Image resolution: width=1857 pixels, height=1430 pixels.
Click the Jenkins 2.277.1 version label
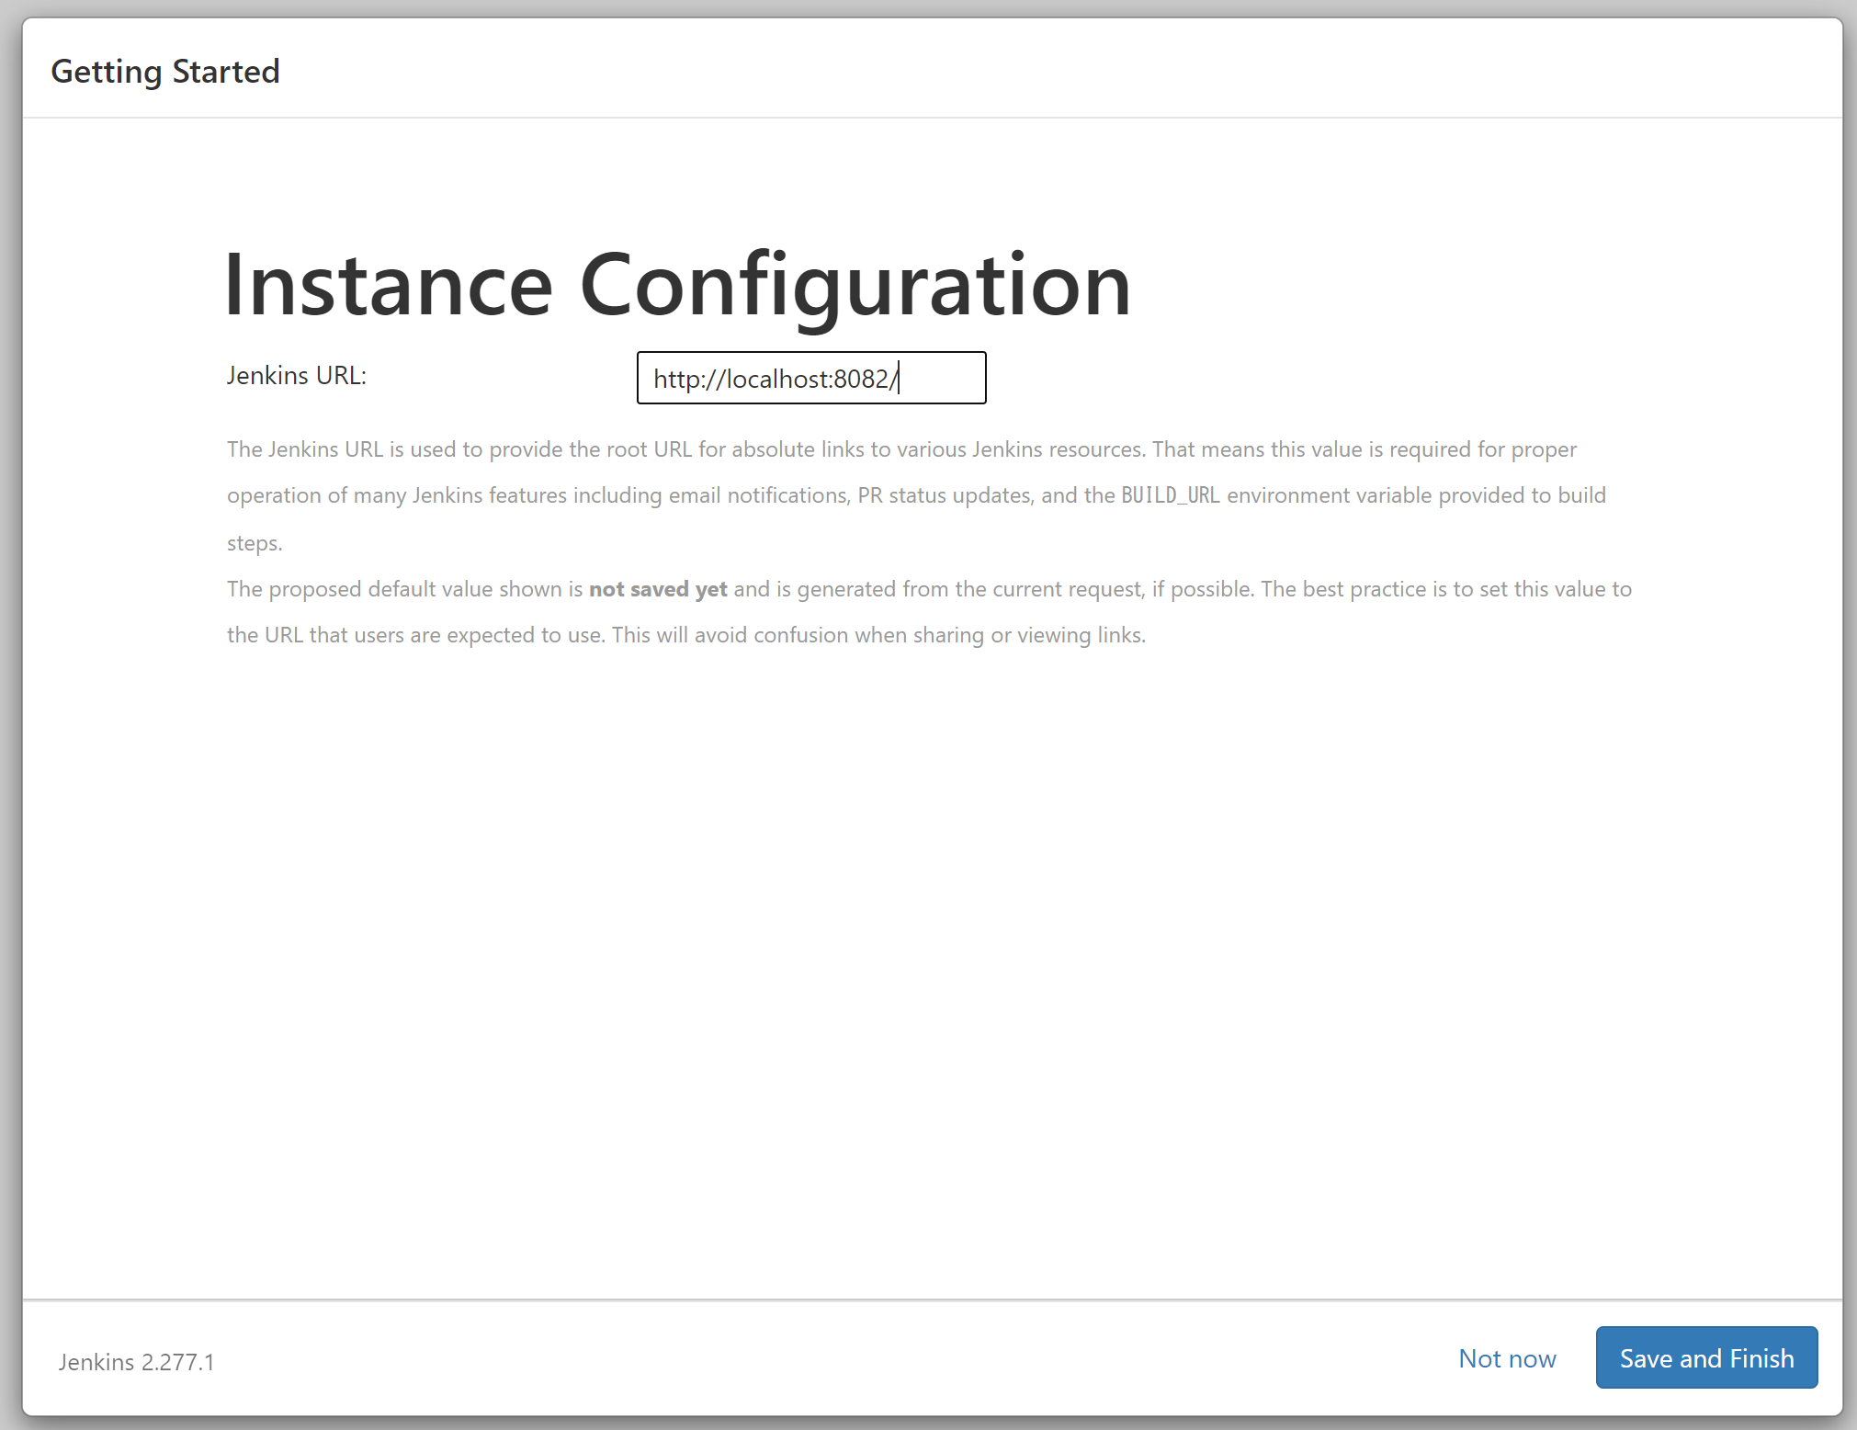(x=137, y=1362)
